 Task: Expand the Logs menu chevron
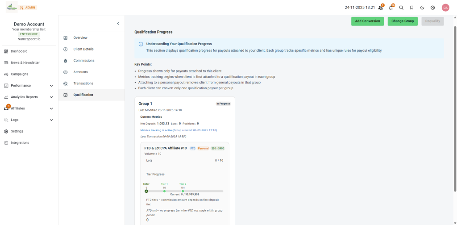(x=51, y=120)
